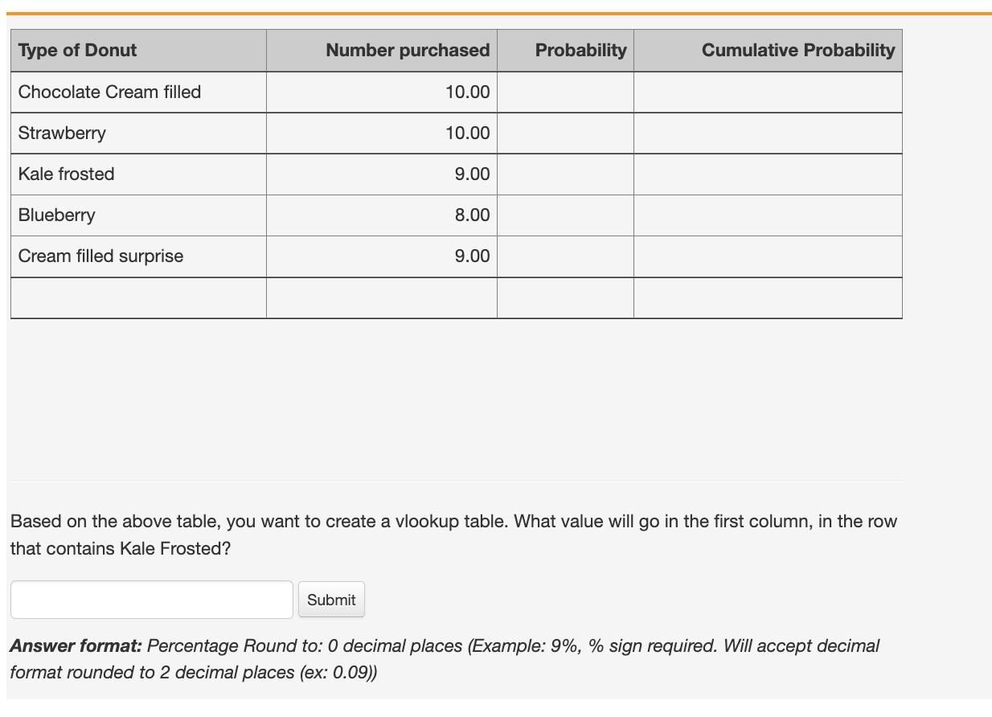Click the Cumulative Probability cell for Kale frosted
The width and height of the screenshot is (992, 717).
click(x=768, y=174)
